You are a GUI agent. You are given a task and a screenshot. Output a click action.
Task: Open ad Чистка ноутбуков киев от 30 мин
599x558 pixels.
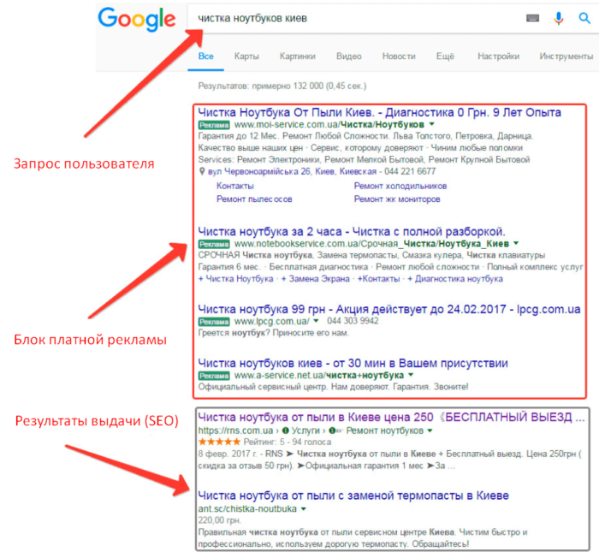coord(353,363)
